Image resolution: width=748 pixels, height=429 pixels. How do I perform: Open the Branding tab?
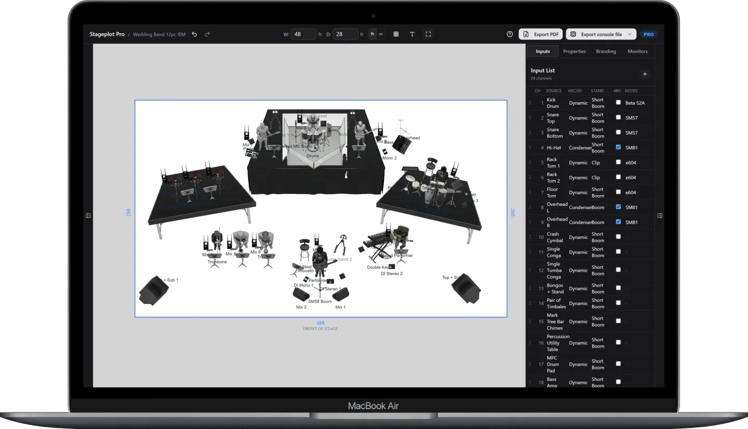[x=606, y=51]
